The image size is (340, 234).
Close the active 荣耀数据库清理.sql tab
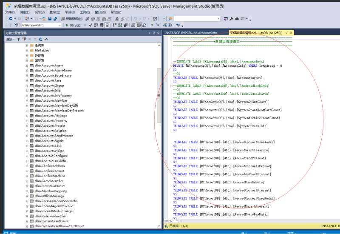[x=291, y=33]
